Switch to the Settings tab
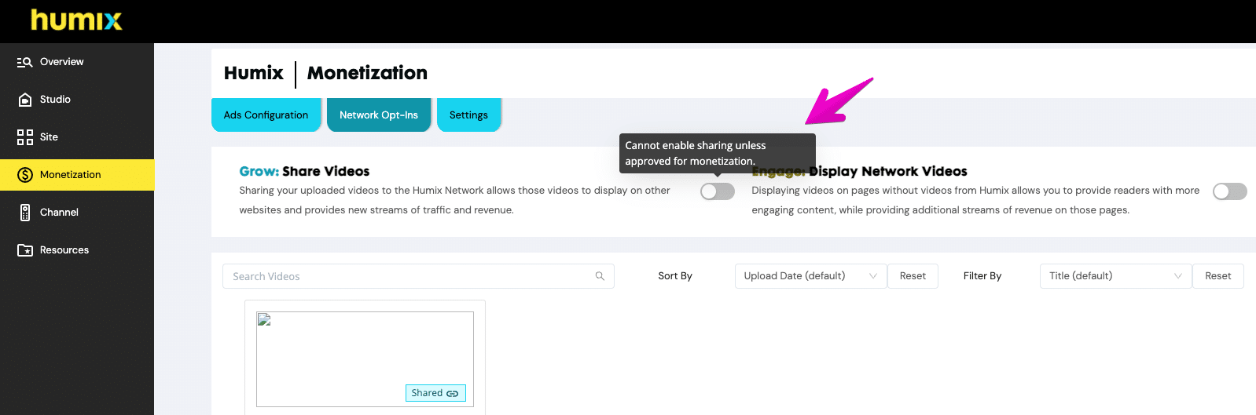Viewport: 1256px width, 415px height. [468, 115]
